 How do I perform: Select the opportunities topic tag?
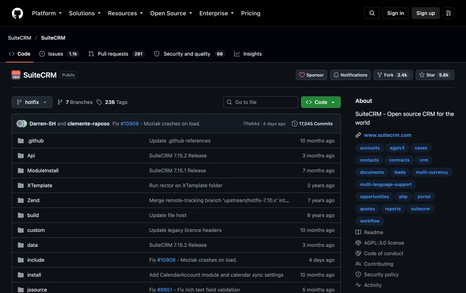point(374,197)
